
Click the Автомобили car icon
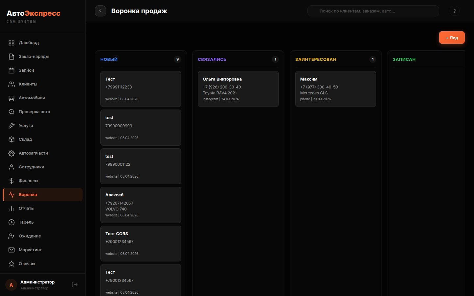coord(12,98)
